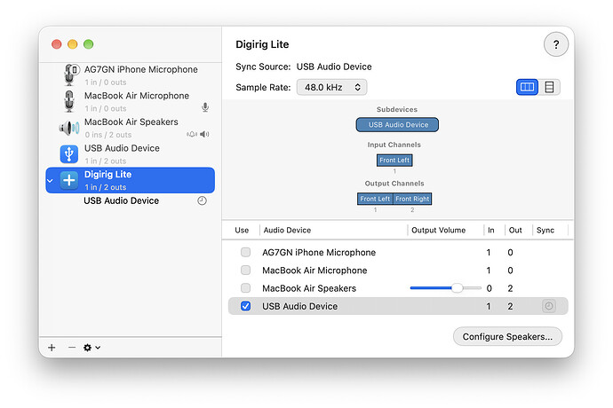Click the Use column header

(x=242, y=231)
